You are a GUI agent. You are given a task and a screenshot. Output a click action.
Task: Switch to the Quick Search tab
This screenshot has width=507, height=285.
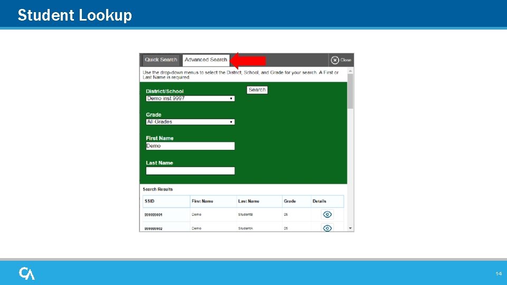tap(161, 60)
